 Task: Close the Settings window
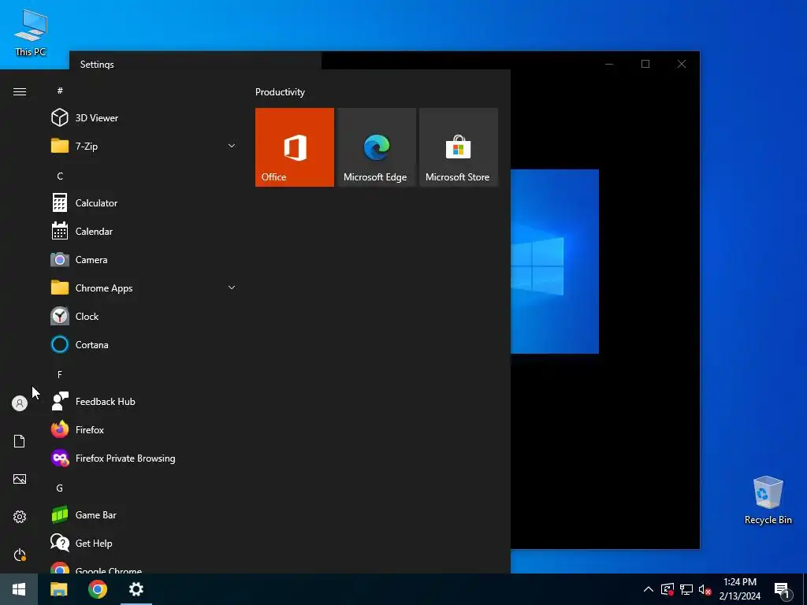click(682, 64)
